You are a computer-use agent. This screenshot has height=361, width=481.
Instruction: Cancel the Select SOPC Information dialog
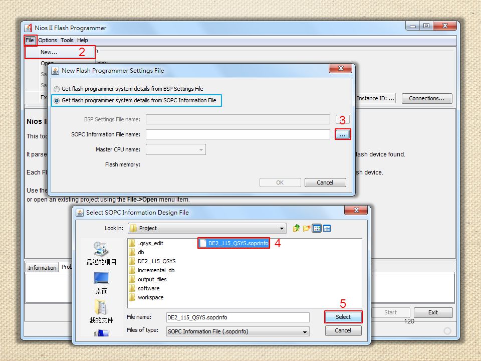tap(343, 330)
